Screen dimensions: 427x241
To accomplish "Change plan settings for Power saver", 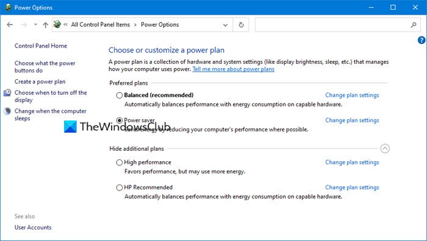I will (x=352, y=120).
